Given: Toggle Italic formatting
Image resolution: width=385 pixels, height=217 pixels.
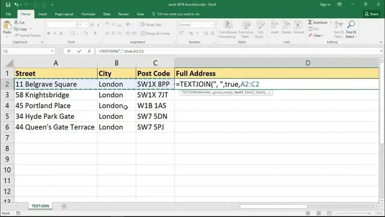Looking at the screenshot, I should click(55, 33).
